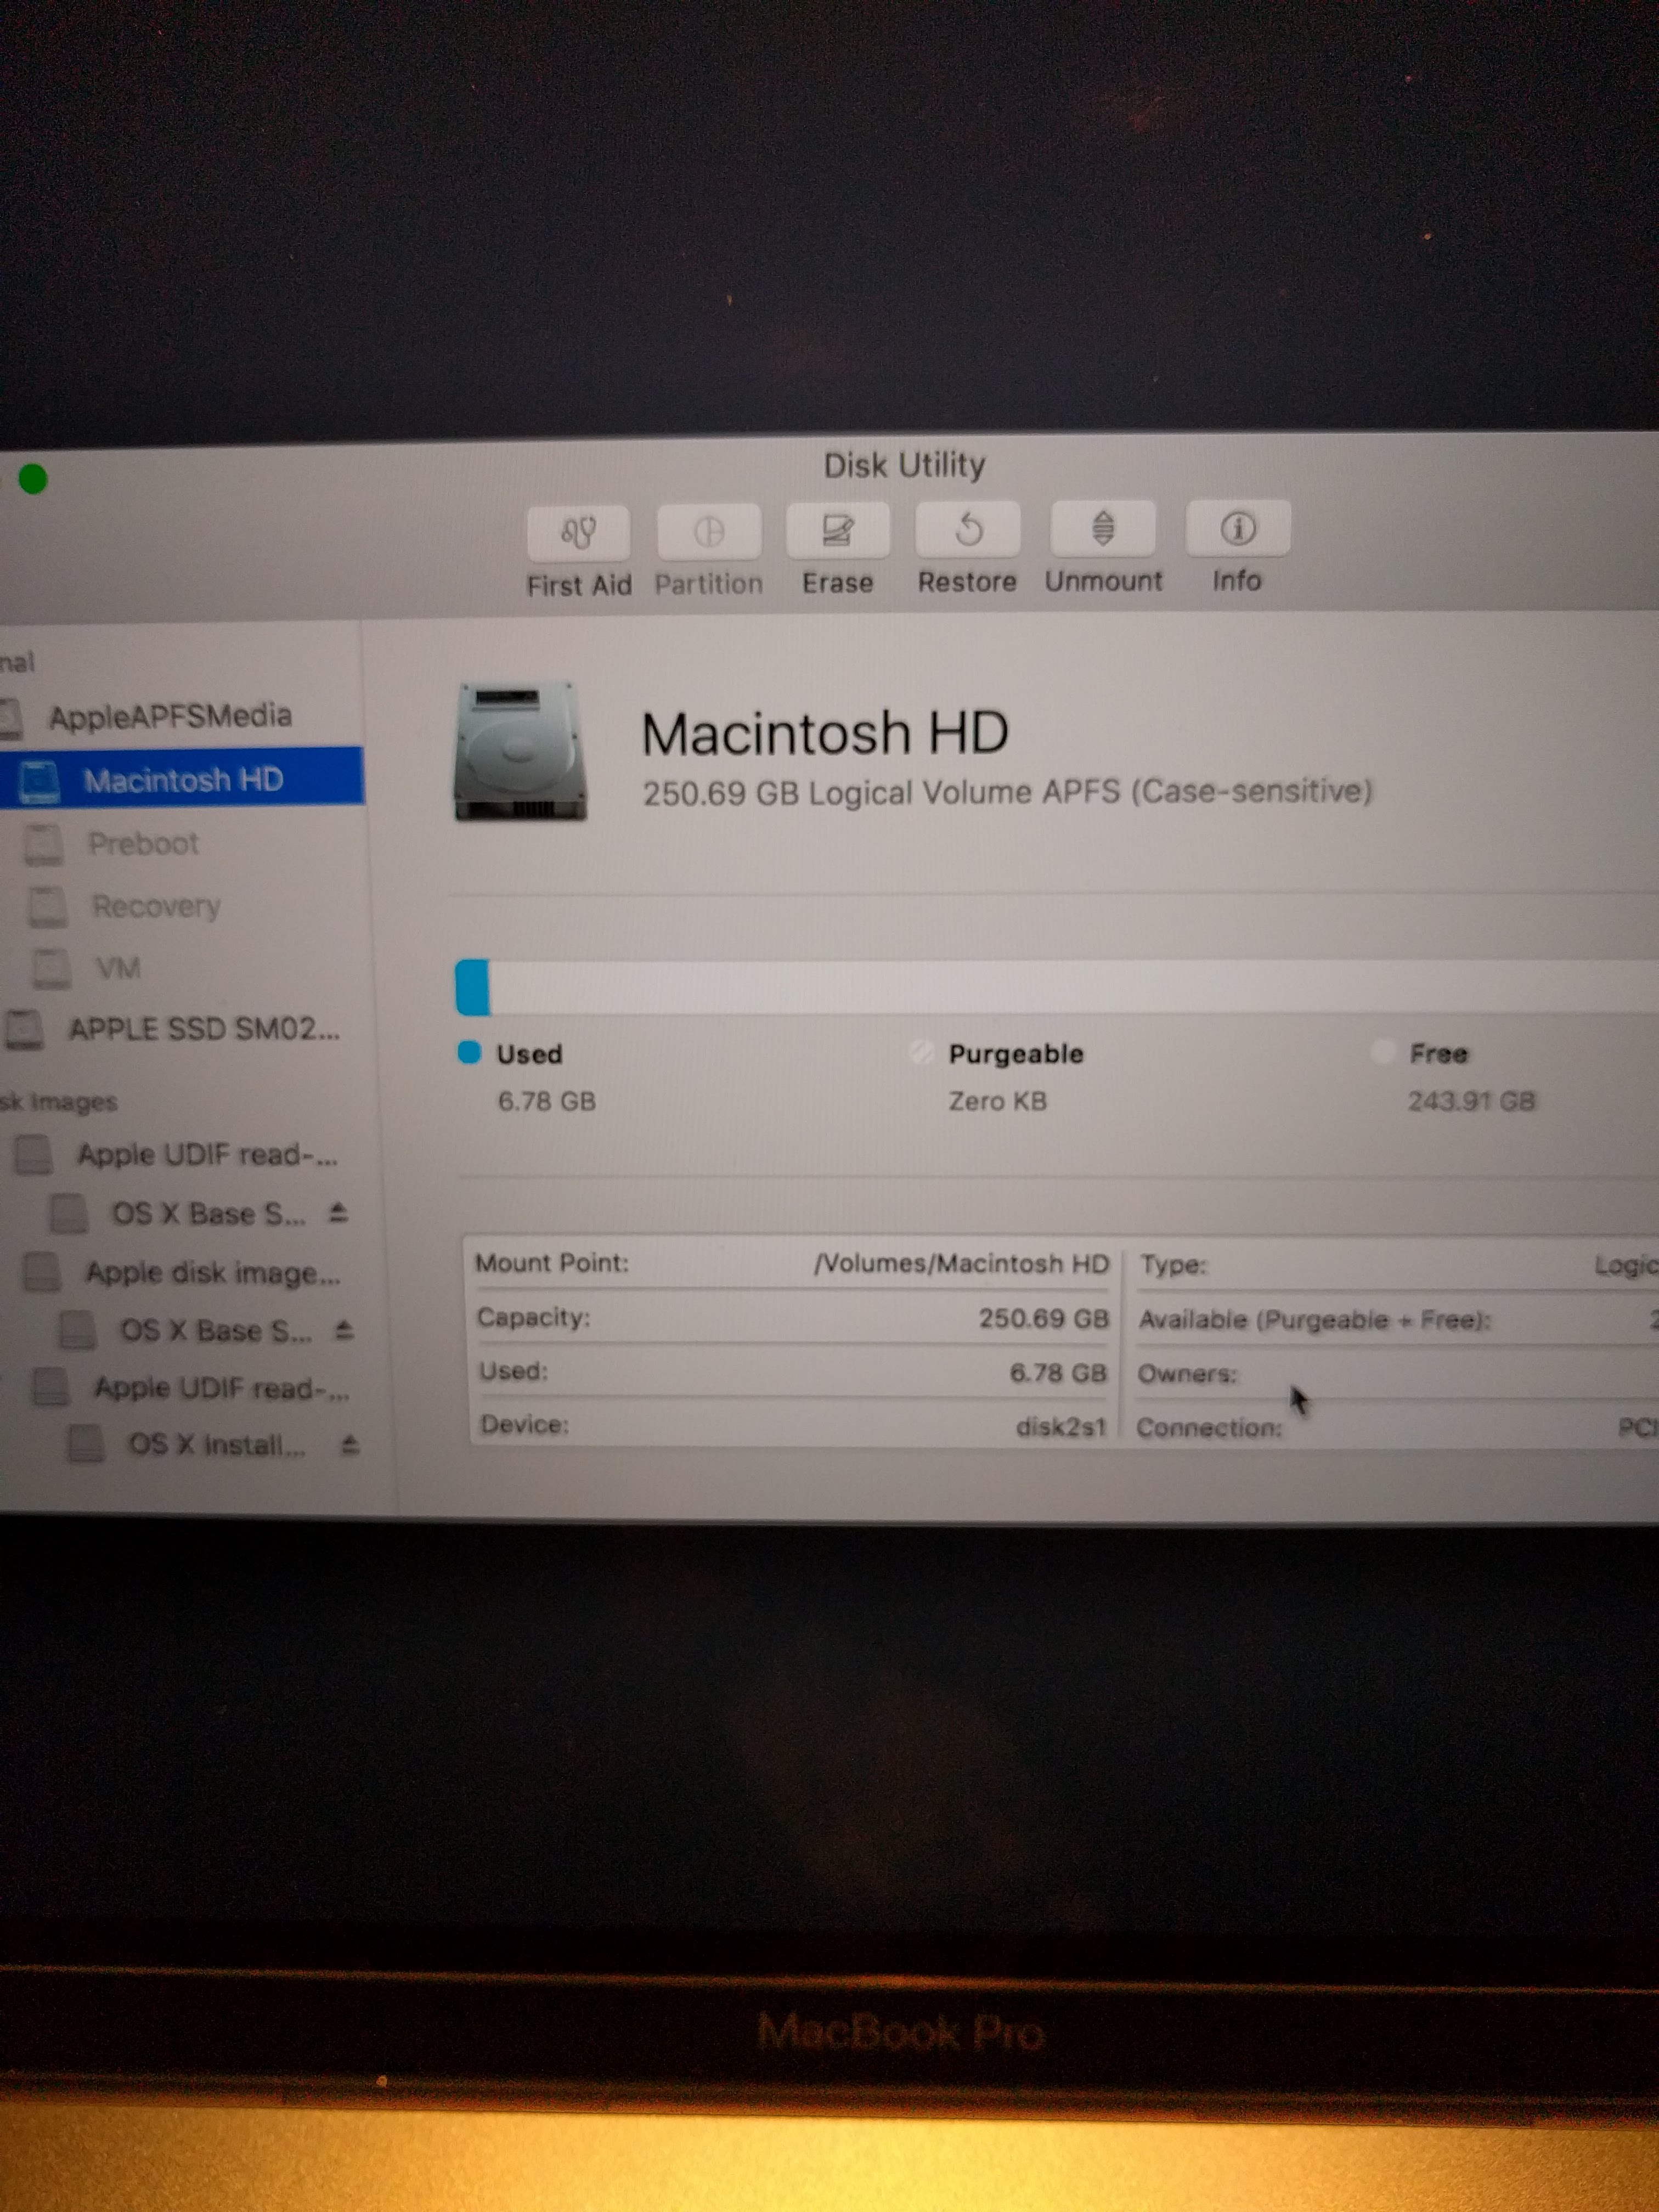This screenshot has width=1659, height=2212.
Task: Click the blue Used legend dot
Action: click(x=469, y=1052)
